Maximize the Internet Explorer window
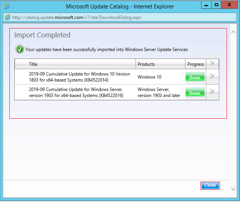Screen dimensions: 240x202 point(216,5)
